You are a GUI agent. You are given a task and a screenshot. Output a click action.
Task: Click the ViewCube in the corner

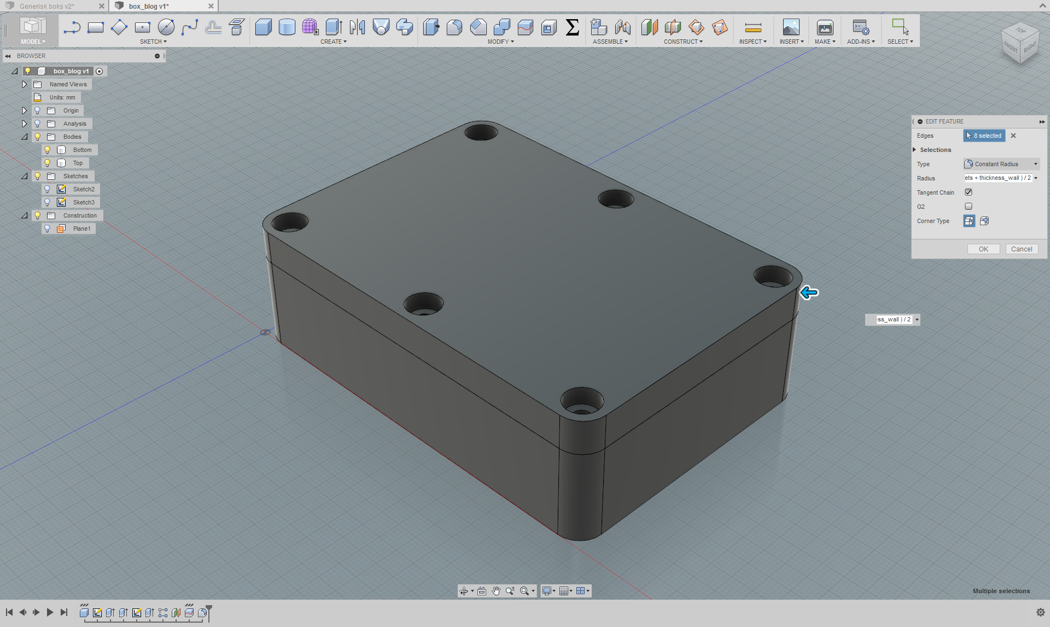pyautogui.click(x=1020, y=44)
